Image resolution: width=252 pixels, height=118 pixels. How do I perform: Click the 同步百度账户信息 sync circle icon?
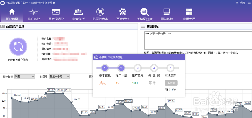(x=18, y=47)
